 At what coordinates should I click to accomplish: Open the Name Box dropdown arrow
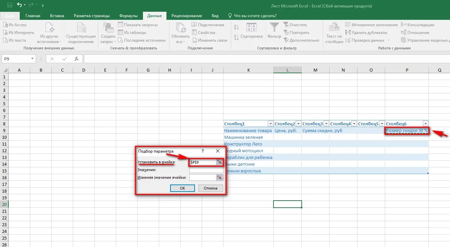32,58
